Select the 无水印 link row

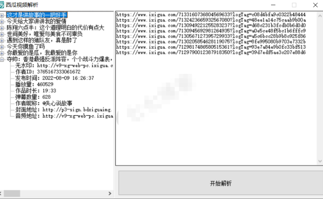click(x=64, y=66)
